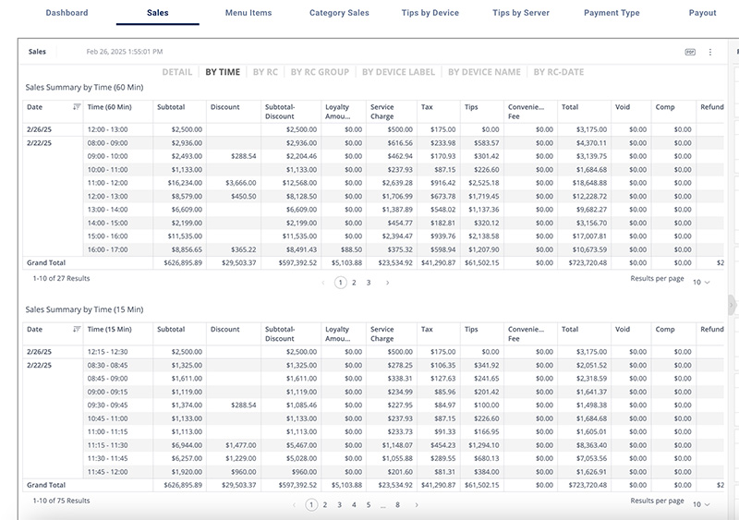Viewport: 739px width, 520px height.
Task: Go to page 2 of the 60 Min table
Action: tap(354, 283)
